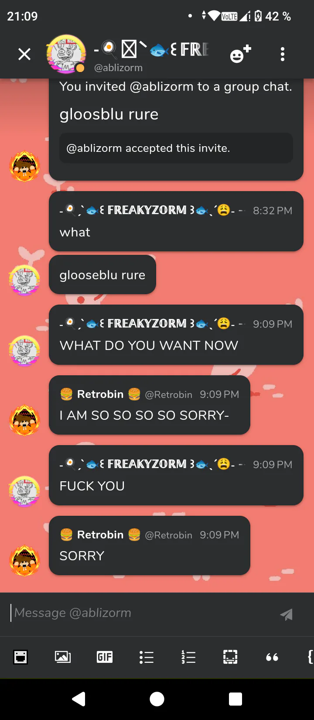Tap the dashed selection square icon
The width and height of the screenshot is (314, 720).
tap(230, 657)
